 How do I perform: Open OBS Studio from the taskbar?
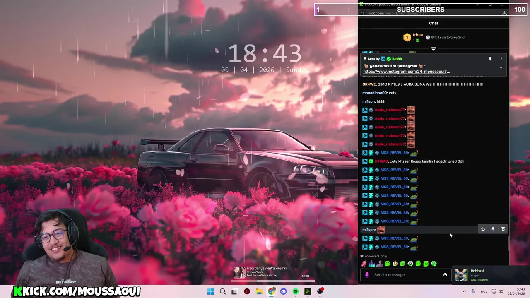pyautogui.click(x=320, y=291)
